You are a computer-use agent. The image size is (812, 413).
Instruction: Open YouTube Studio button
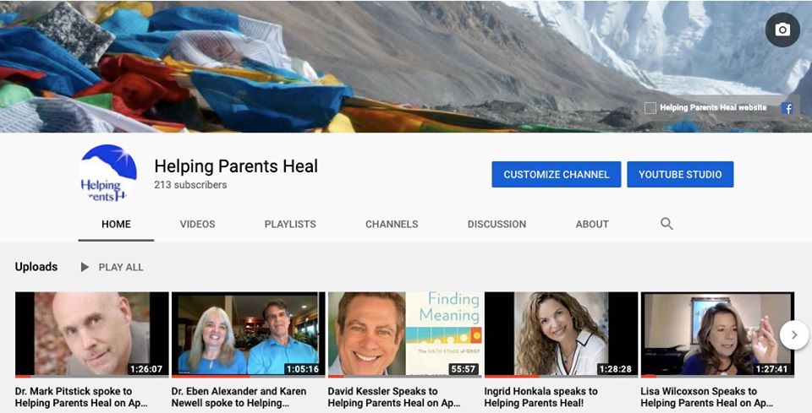pyautogui.click(x=680, y=174)
